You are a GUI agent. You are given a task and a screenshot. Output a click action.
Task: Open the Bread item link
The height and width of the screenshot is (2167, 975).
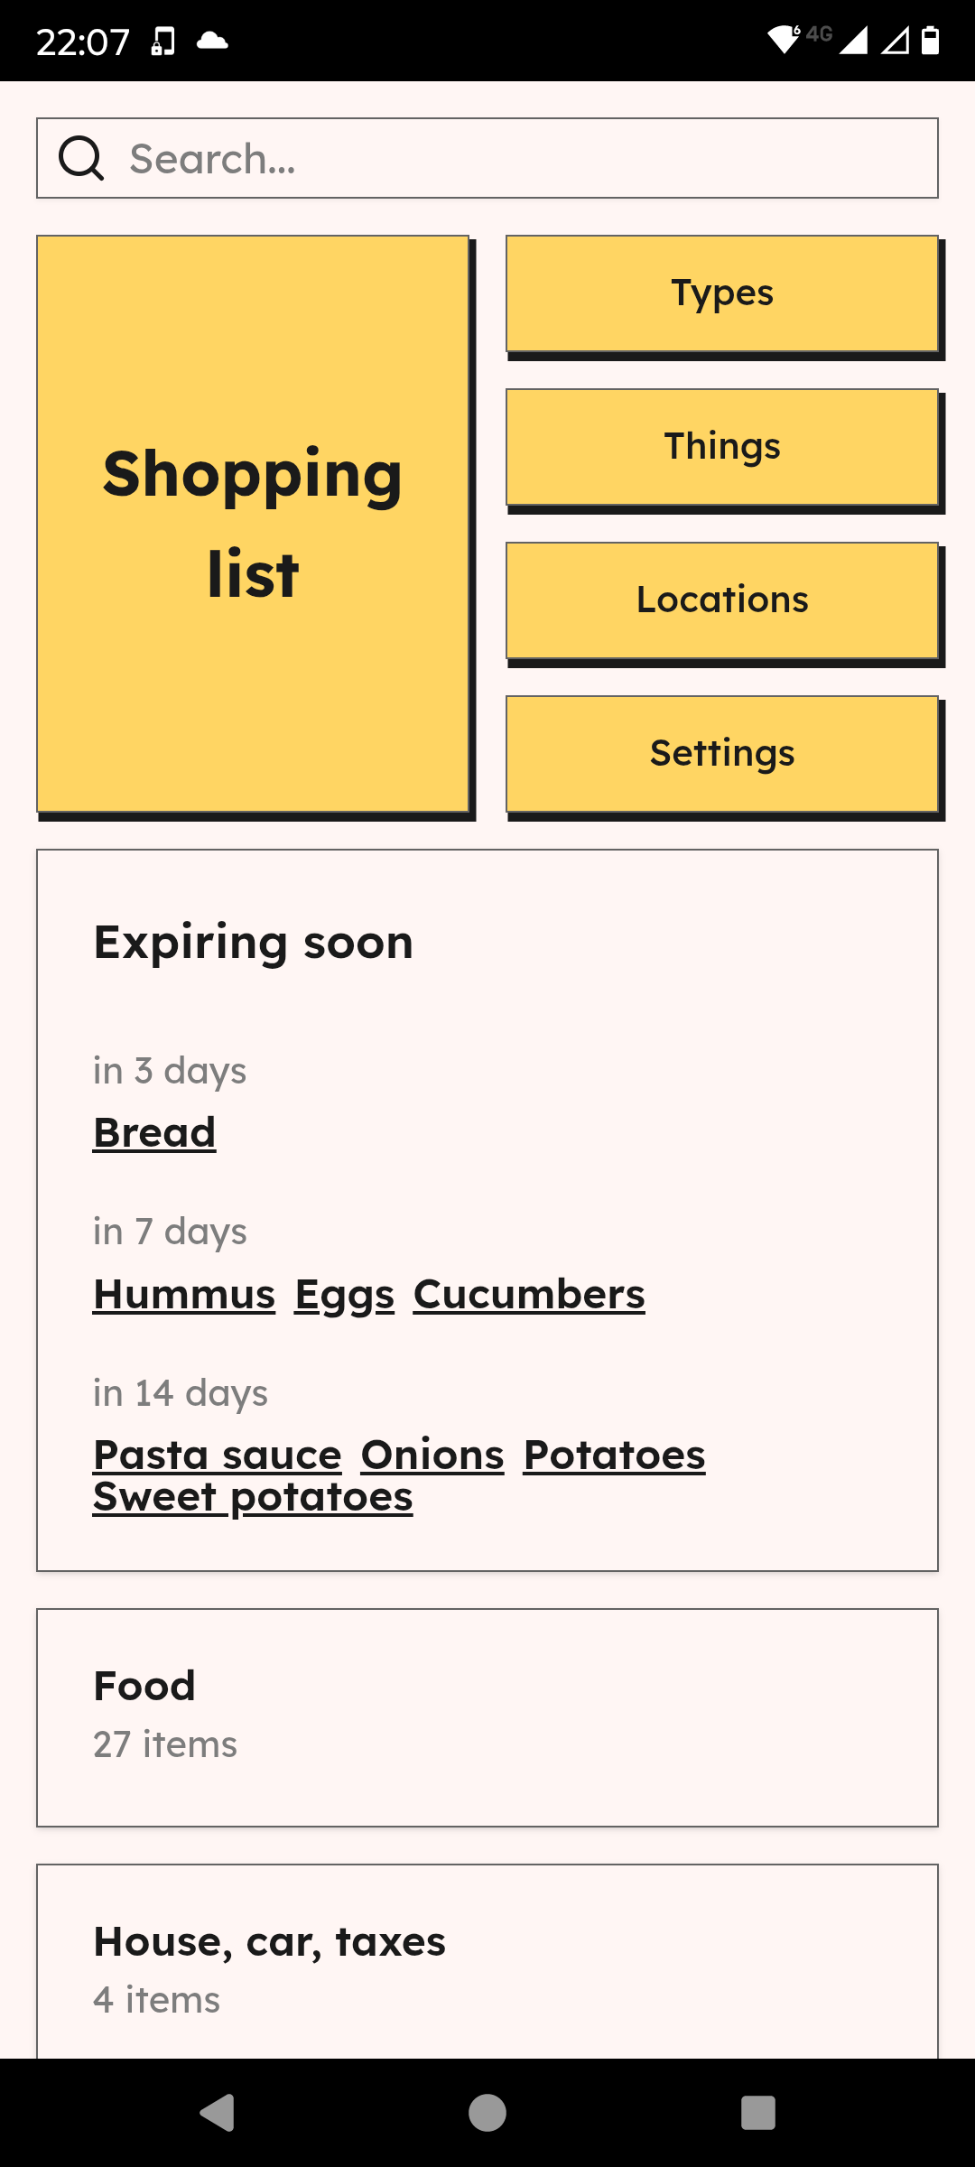point(154,1132)
